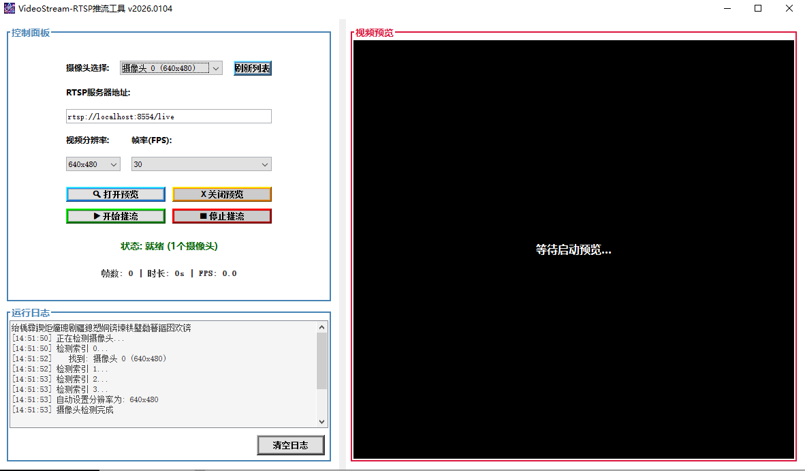
Task: Click log line 检测索引 3...
Action: tap(60, 389)
